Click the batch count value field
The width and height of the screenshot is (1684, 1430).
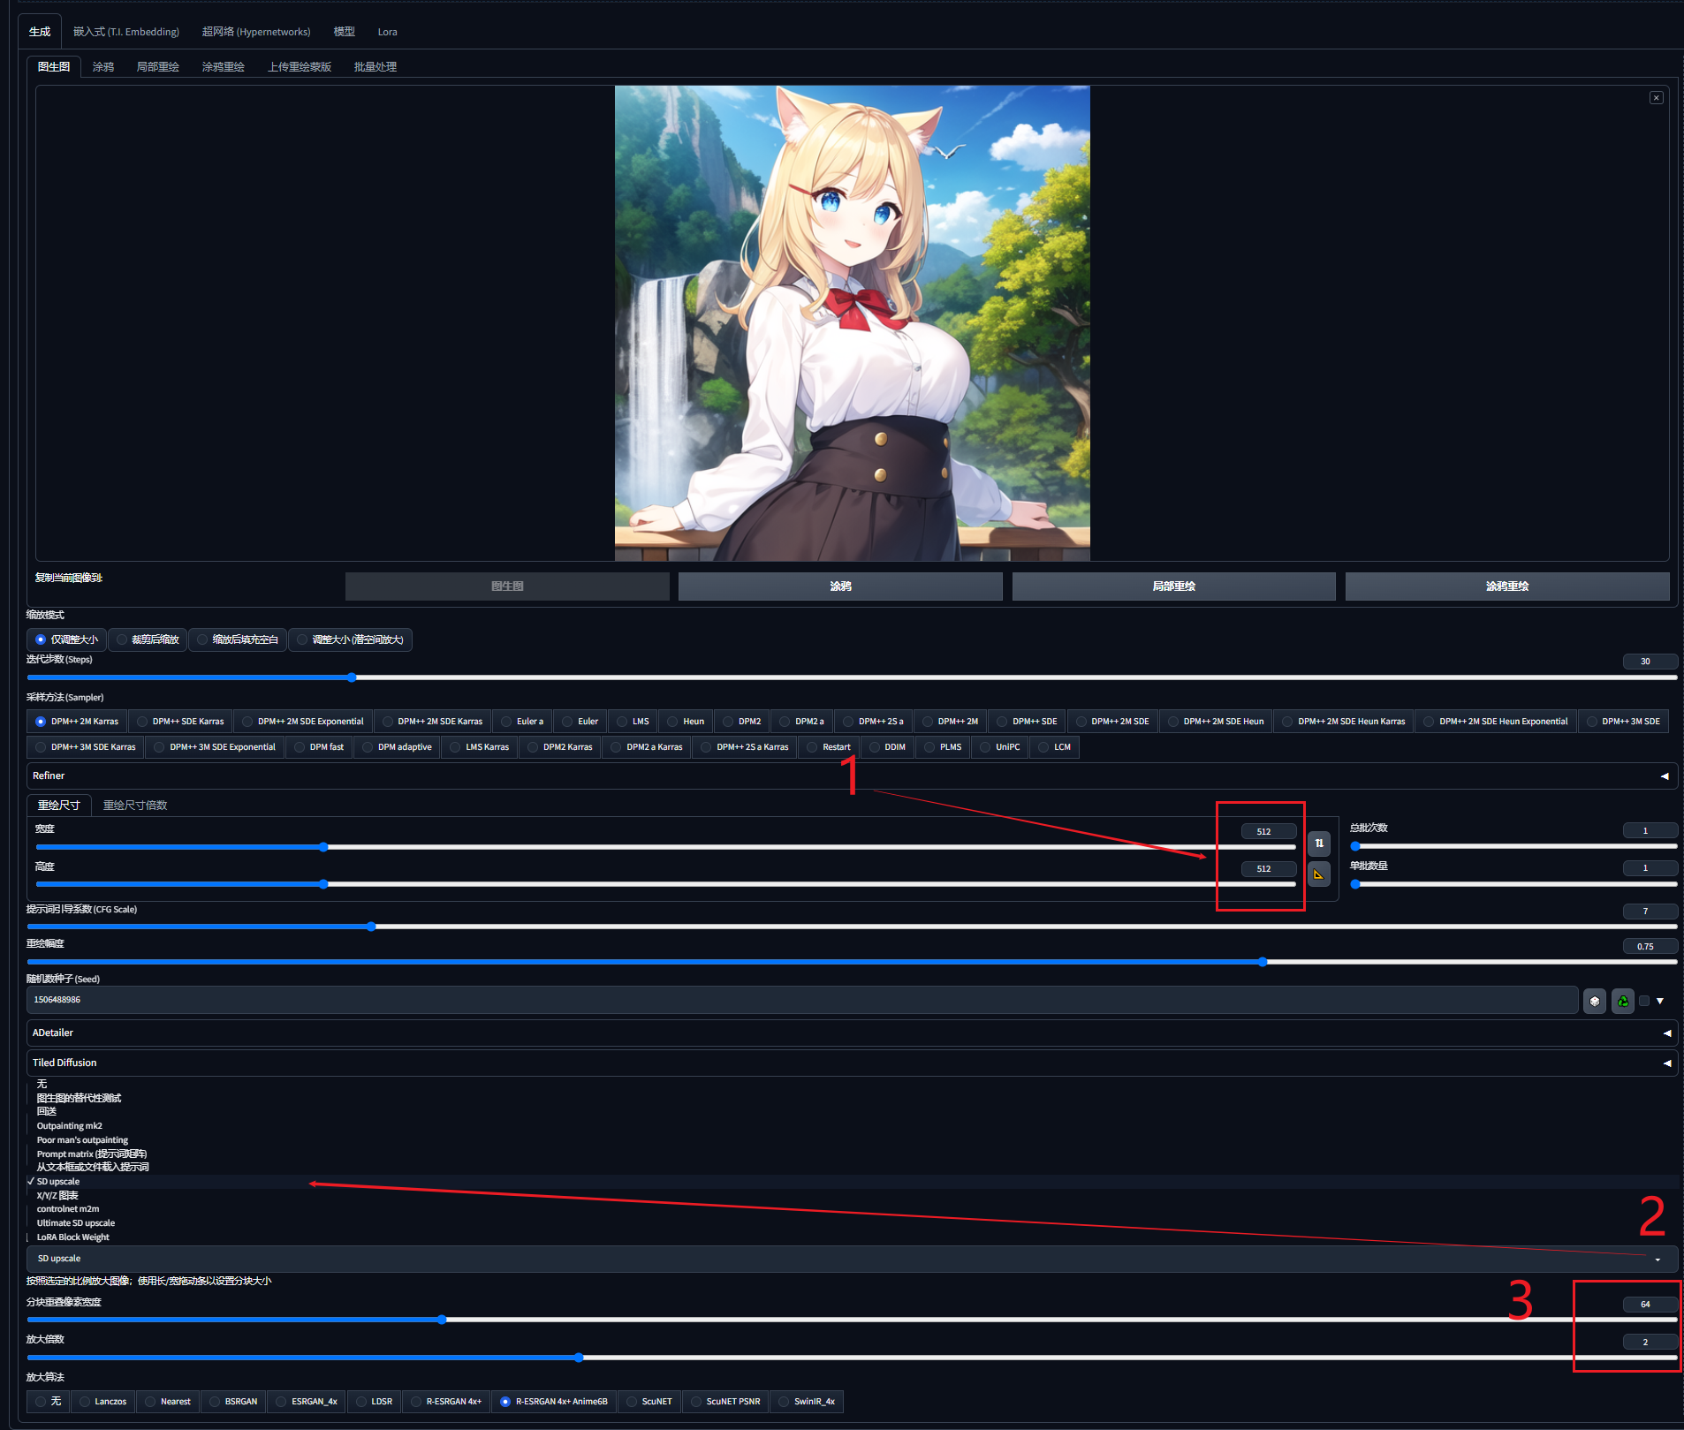pos(1650,831)
